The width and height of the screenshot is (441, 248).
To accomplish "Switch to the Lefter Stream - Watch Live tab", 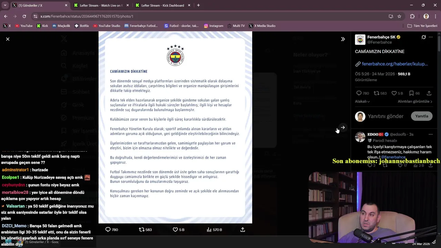I will pyautogui.click(x=101, y=5).
